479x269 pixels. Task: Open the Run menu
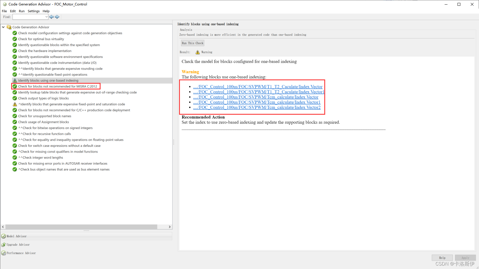pyautogui.click(x=22, y=11)
